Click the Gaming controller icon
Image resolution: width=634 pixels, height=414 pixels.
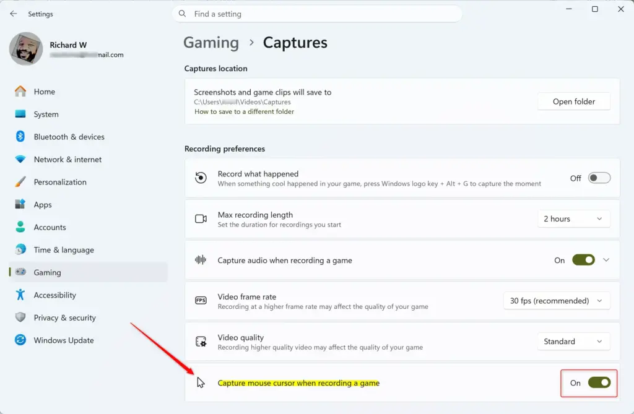coord(20,272)
